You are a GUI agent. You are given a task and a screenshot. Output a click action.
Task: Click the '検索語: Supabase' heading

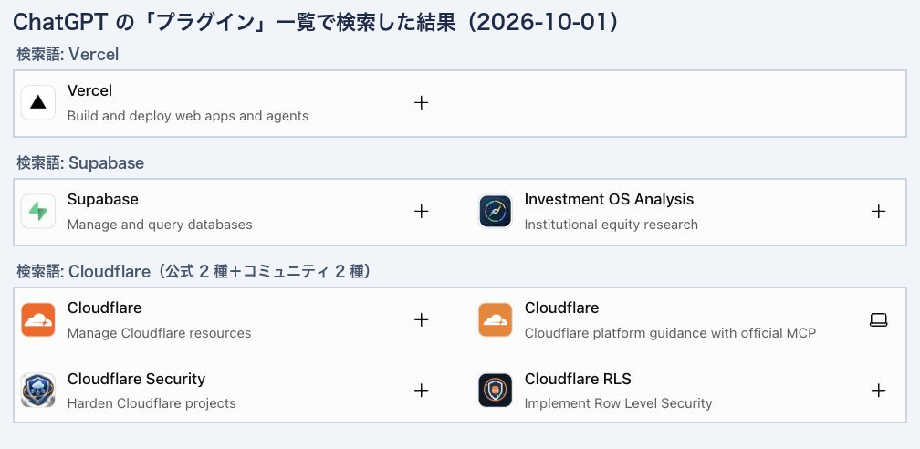(80, 163)
